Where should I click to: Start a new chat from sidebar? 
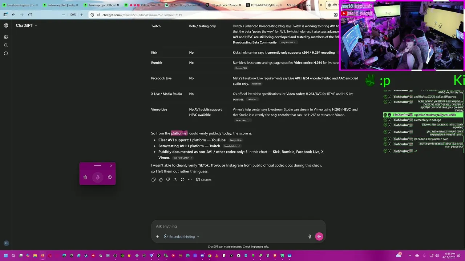(x=6, y=37)
